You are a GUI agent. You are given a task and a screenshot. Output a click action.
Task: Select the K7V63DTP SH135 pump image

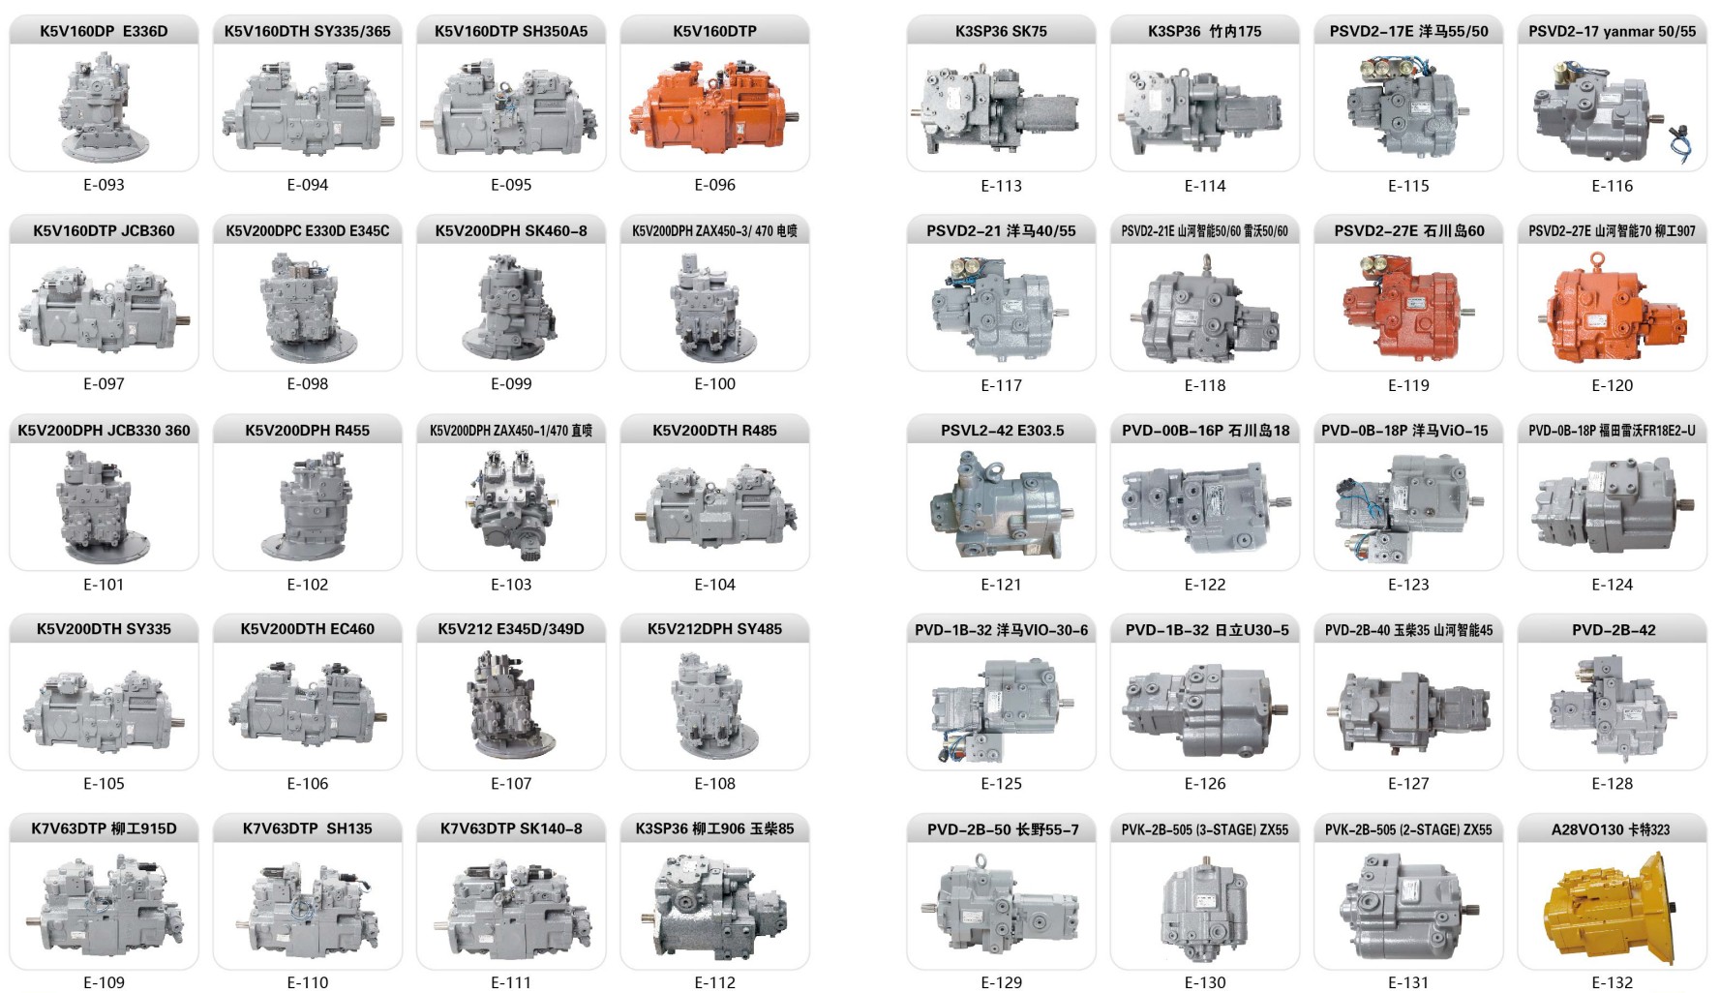pyautogui.click(x=308, y=910)
